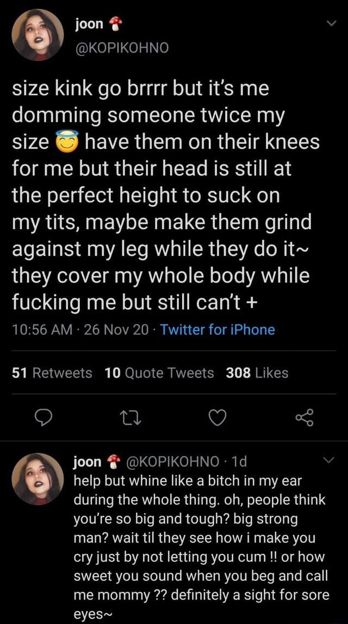The height and width of the screenshot is (624, 348).
Task: Show the 308 Likes list
Action: click(257, 373)
